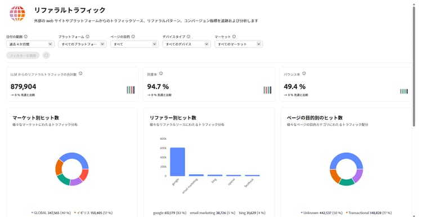This screenshot has height=217, width=422.
Task: Click info icon next to デバイスタイプ
Action: click(x=188, y=37)
